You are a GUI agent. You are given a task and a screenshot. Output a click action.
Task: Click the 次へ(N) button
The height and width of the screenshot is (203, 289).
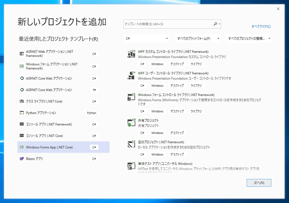[259, 183]
